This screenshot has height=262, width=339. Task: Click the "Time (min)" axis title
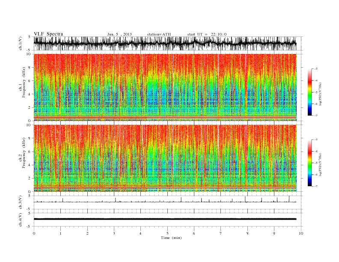171,238
